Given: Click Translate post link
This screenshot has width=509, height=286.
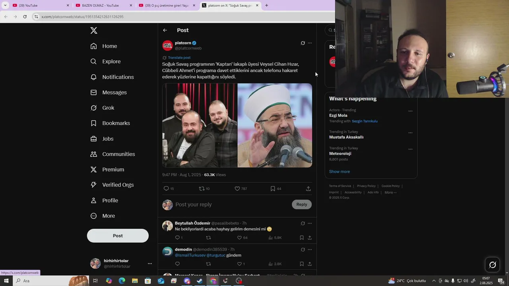Looking at the screenshot, I should coord(179,58).
